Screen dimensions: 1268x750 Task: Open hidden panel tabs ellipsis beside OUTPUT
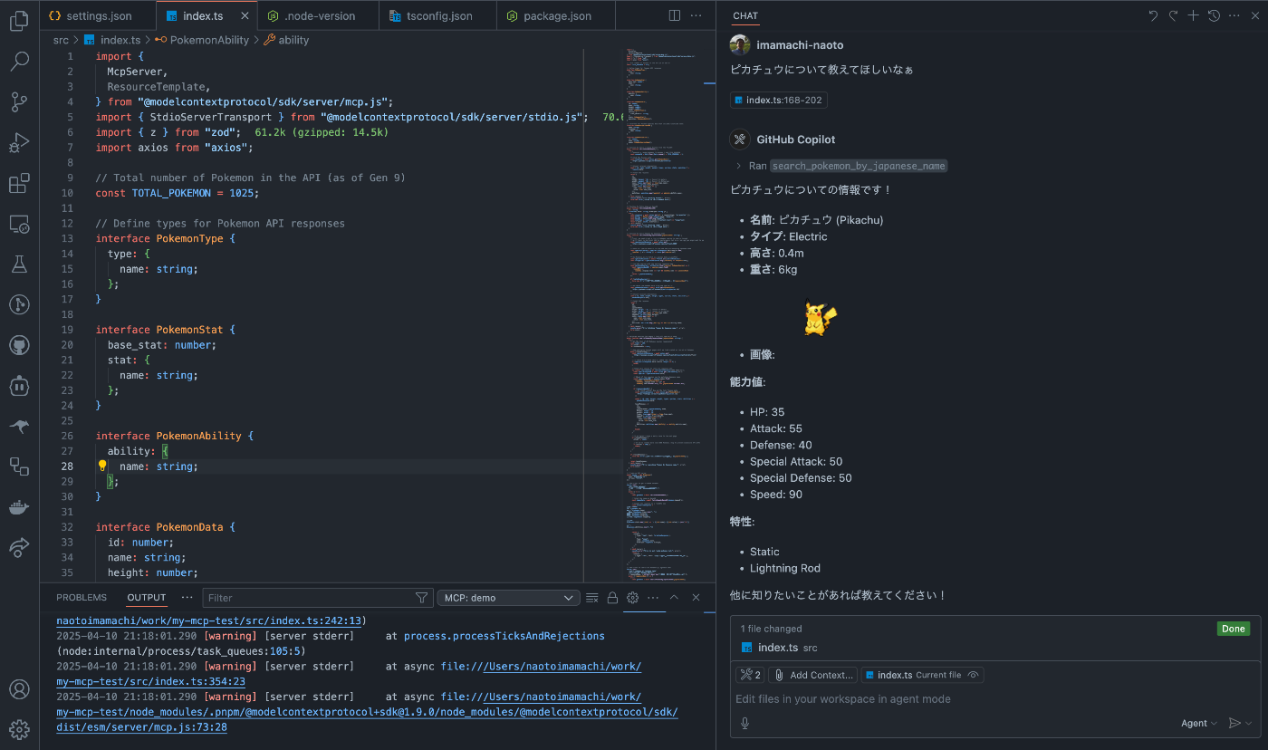(187, 598)
